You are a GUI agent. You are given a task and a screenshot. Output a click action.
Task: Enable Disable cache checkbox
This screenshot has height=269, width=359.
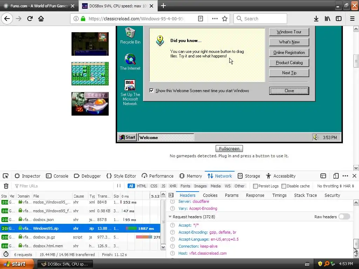(284, 186)
